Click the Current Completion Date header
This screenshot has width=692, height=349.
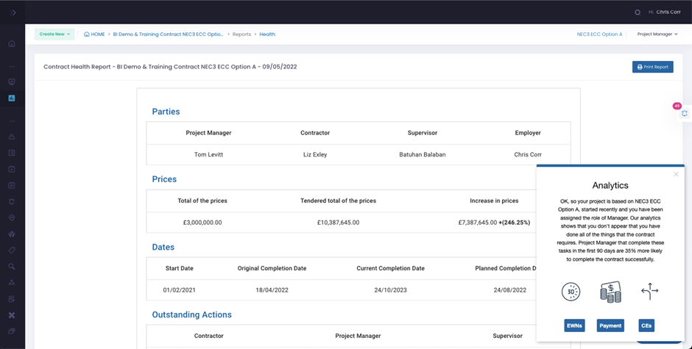pos(391,268)
